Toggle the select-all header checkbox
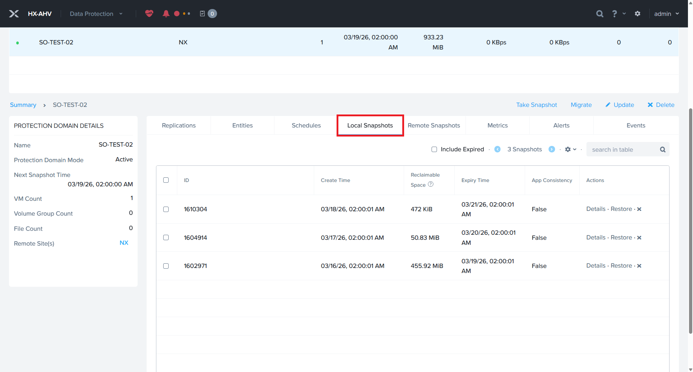693x372 pixels. pos(166,180)
